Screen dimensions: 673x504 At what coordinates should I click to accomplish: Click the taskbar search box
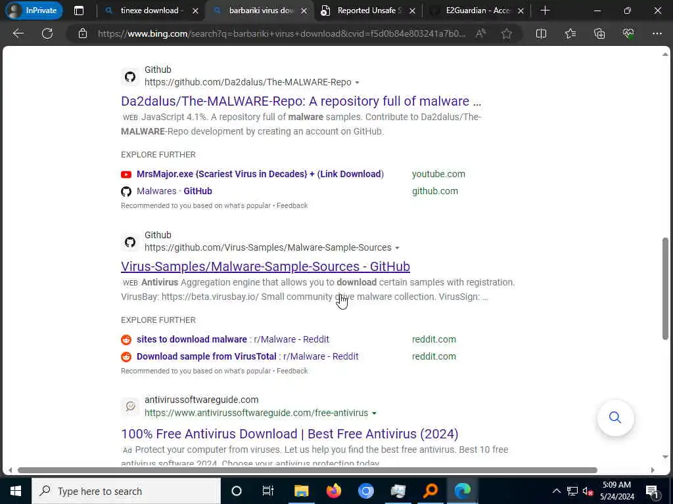click(x=126, y=491)
